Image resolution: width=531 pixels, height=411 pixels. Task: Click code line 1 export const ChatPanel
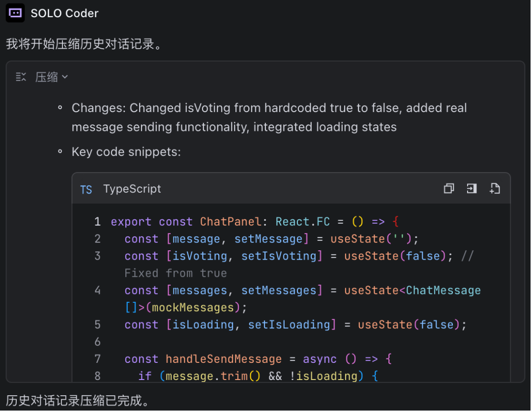tap(255, 221)
